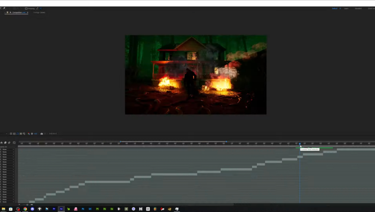Click the current time indicator marker

(300, 144)
